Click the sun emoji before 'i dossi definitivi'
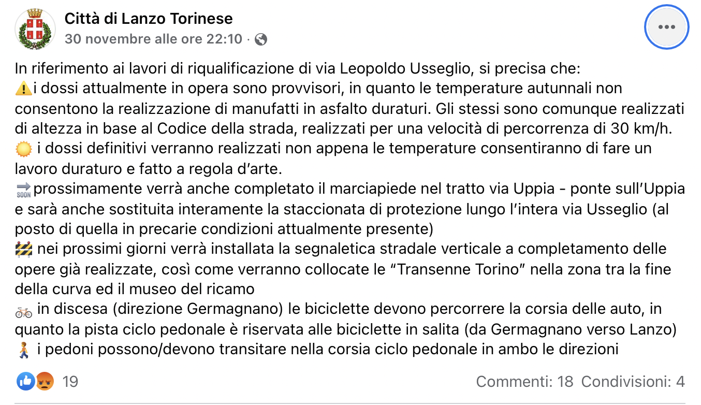 point(24,149)
